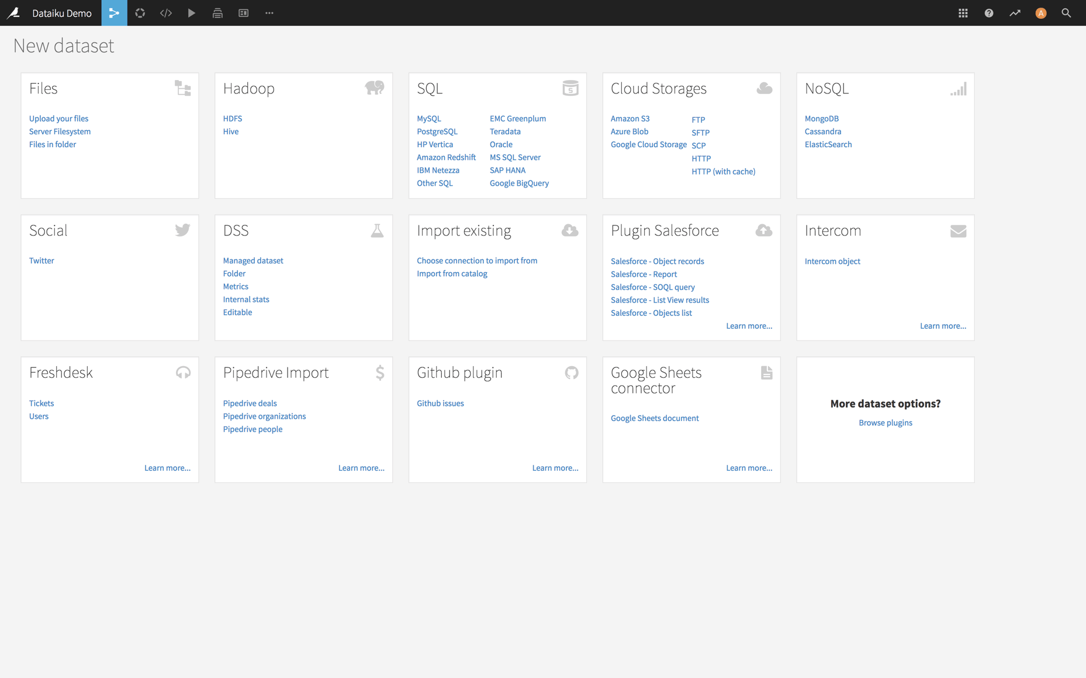
Task: Choose PostgreSQL from the SQL card
Action: (x=437, y=131)
